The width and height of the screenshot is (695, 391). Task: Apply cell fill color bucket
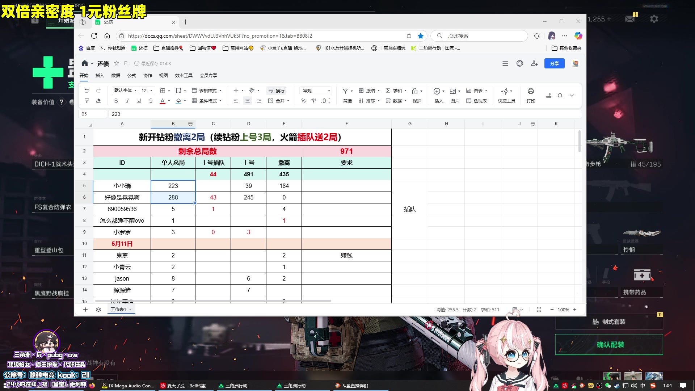point(178,101)
